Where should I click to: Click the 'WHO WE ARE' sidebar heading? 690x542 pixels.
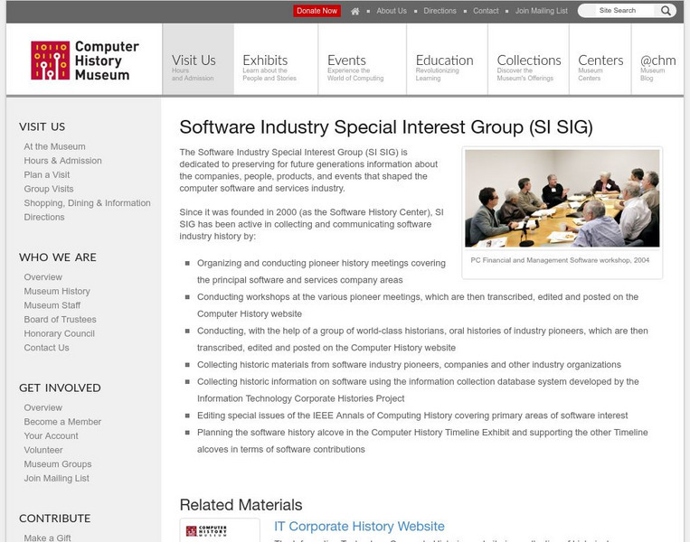click(58, 257)
